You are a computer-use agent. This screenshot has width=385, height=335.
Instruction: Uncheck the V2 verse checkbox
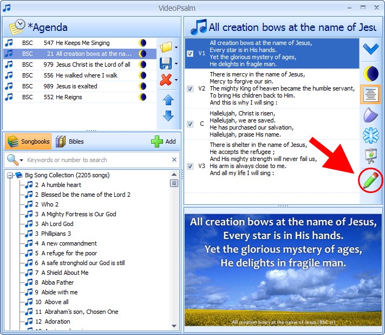190,88
